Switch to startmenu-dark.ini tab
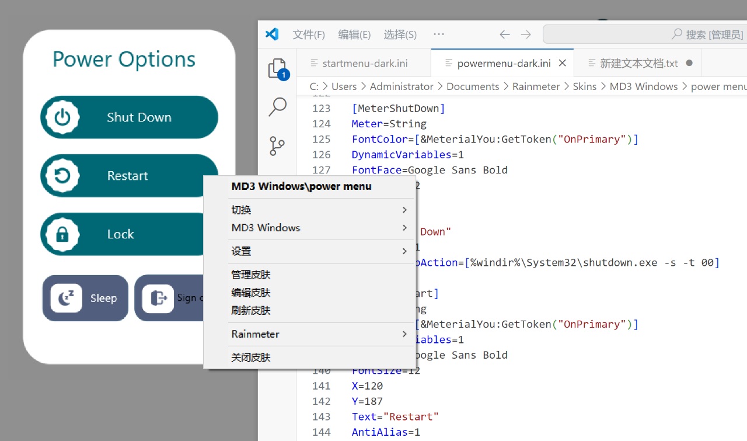This screenshot has height=441, width=747. [x=364, y=63]
